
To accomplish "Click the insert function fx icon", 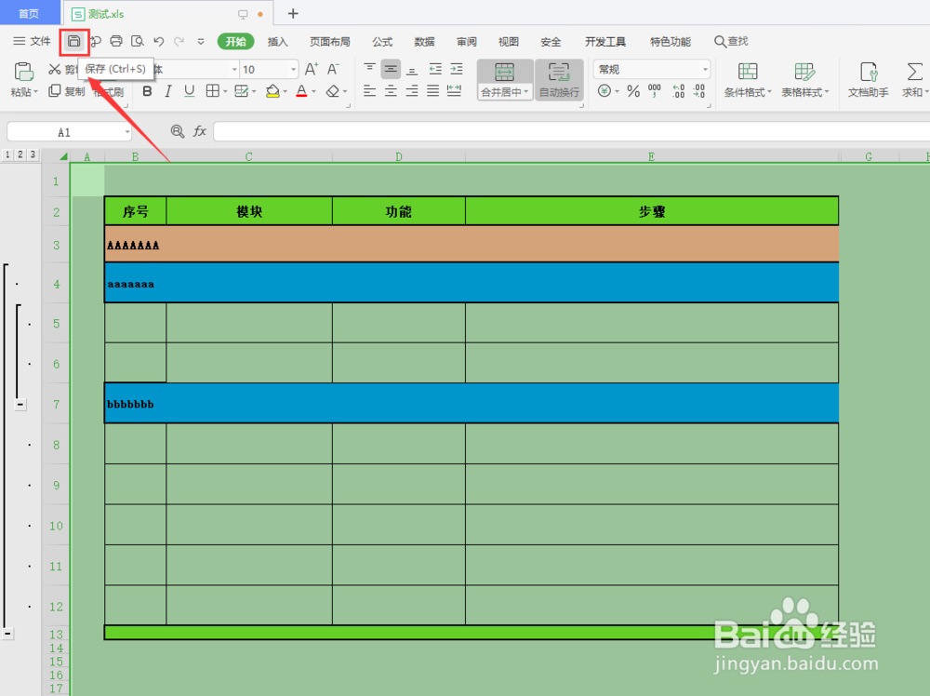I will [x=200, y=131].
